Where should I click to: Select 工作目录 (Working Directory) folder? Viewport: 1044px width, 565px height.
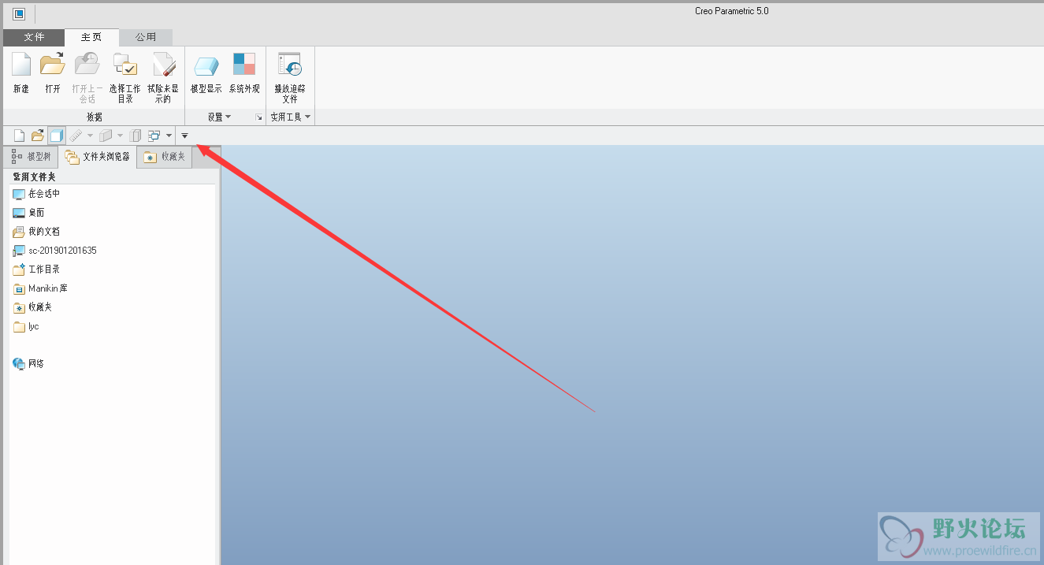36,269
